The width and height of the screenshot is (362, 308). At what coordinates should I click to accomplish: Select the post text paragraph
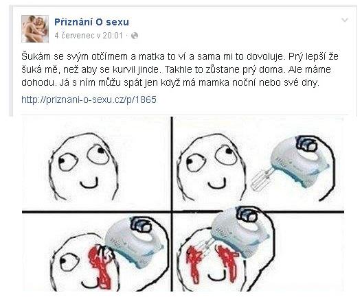179,69
